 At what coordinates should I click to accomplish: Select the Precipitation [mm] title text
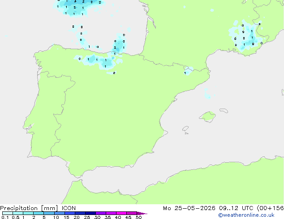[29, 208]
